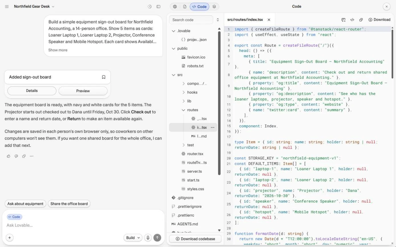Toggle the code brackets icon in toolbar
This screenshot has height=247, width=396.
point(352,20)
